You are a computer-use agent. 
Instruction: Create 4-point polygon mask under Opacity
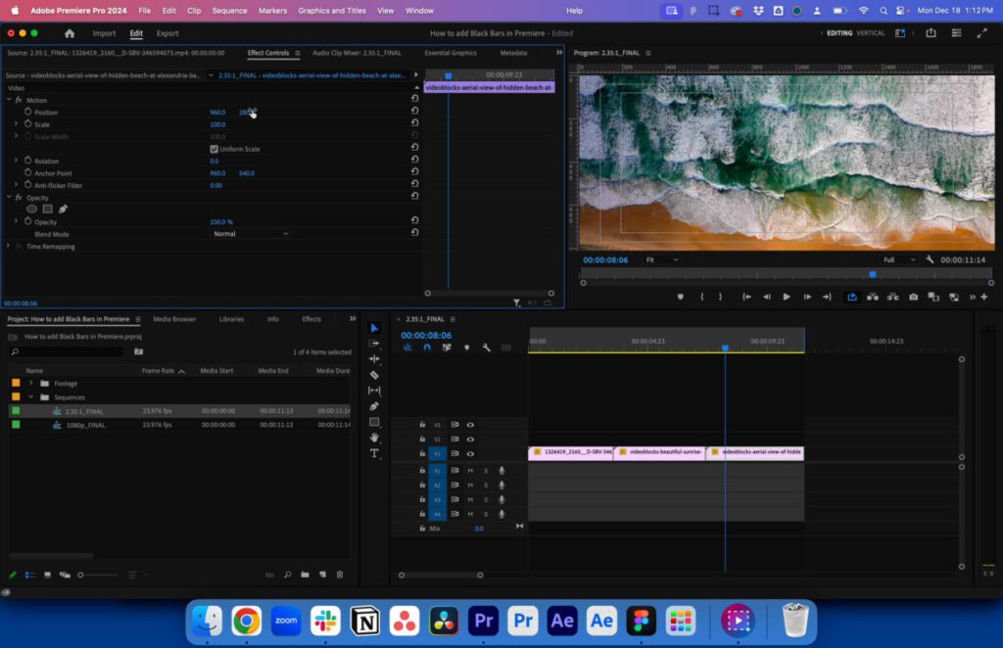(x=47, y=208)
